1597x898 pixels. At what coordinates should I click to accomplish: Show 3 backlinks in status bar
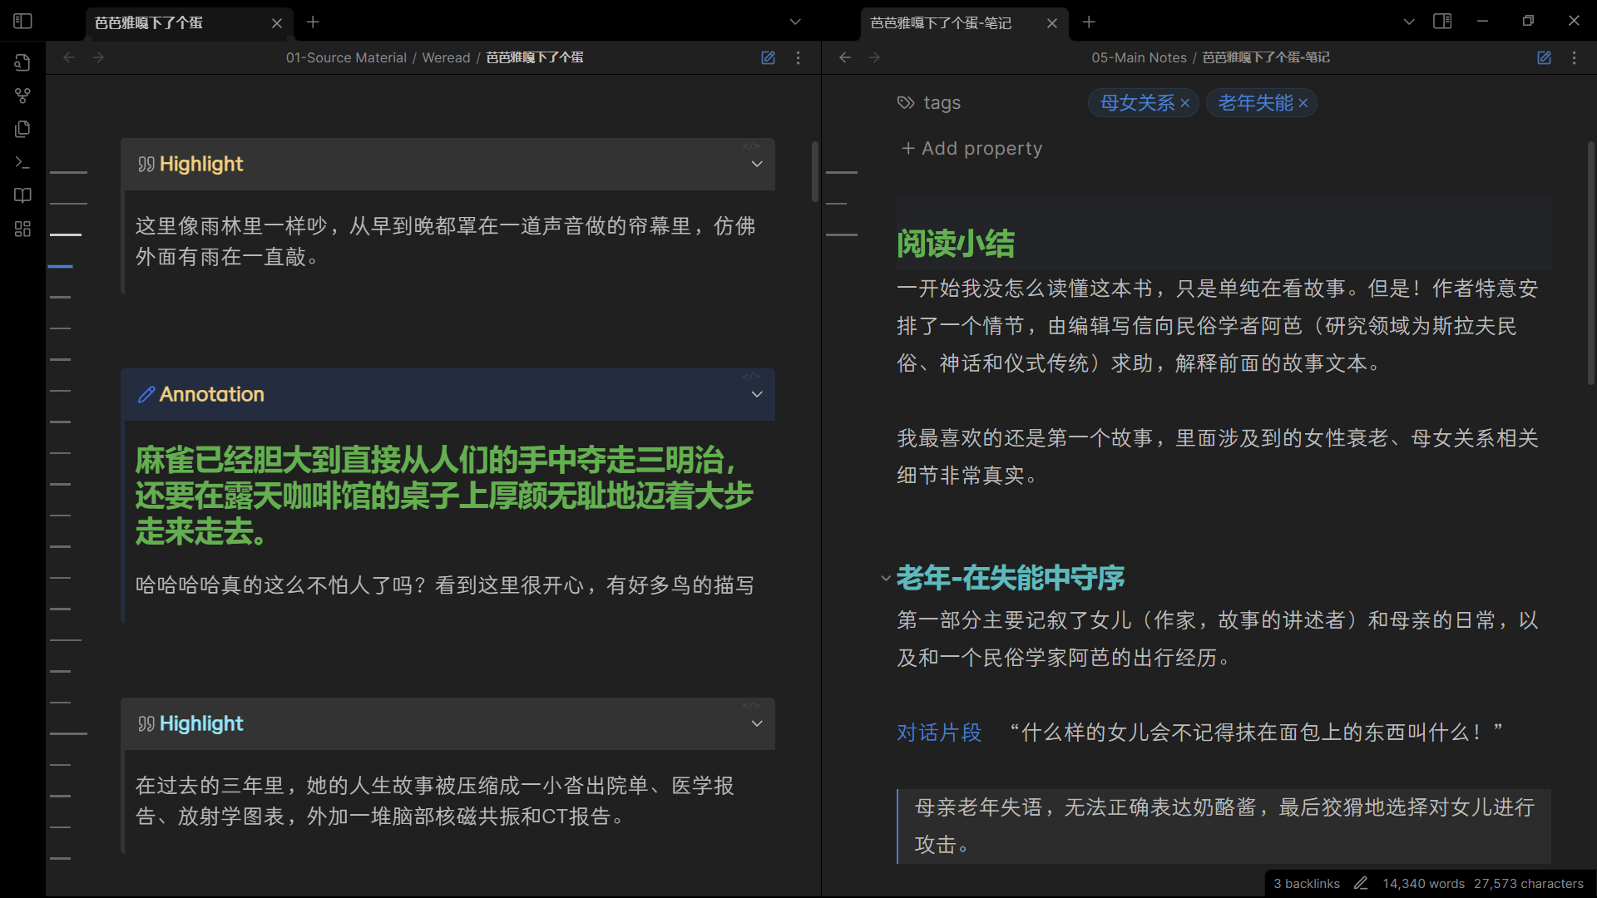coord(1307,884)
